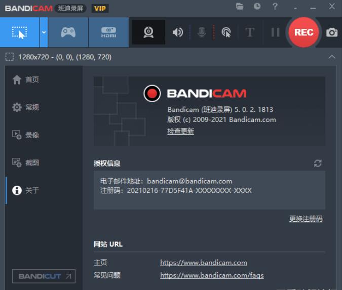Collapse the panel with the chevron up
The width and height of the screenshot is (342, 290).
coord(332,57)
